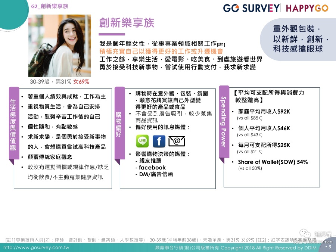Click the 個人平均月收入$46K text
This screenshot has width=336, height=252.
tap(264, 128)
